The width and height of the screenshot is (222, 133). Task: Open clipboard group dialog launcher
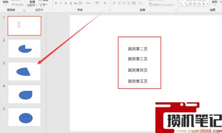(24, 10)
